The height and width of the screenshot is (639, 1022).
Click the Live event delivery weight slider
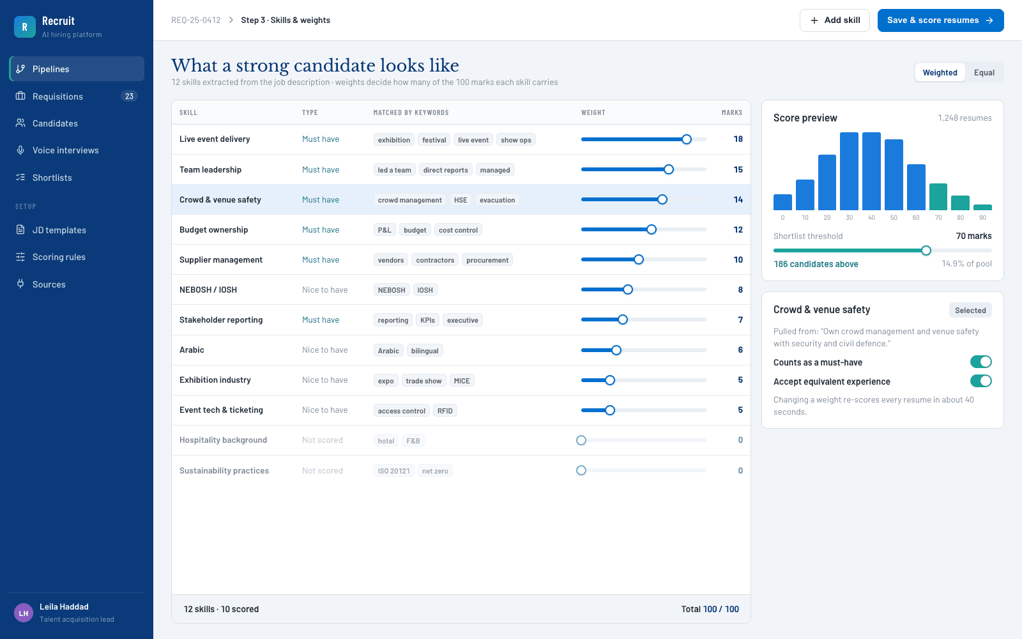tap(643, 139)
